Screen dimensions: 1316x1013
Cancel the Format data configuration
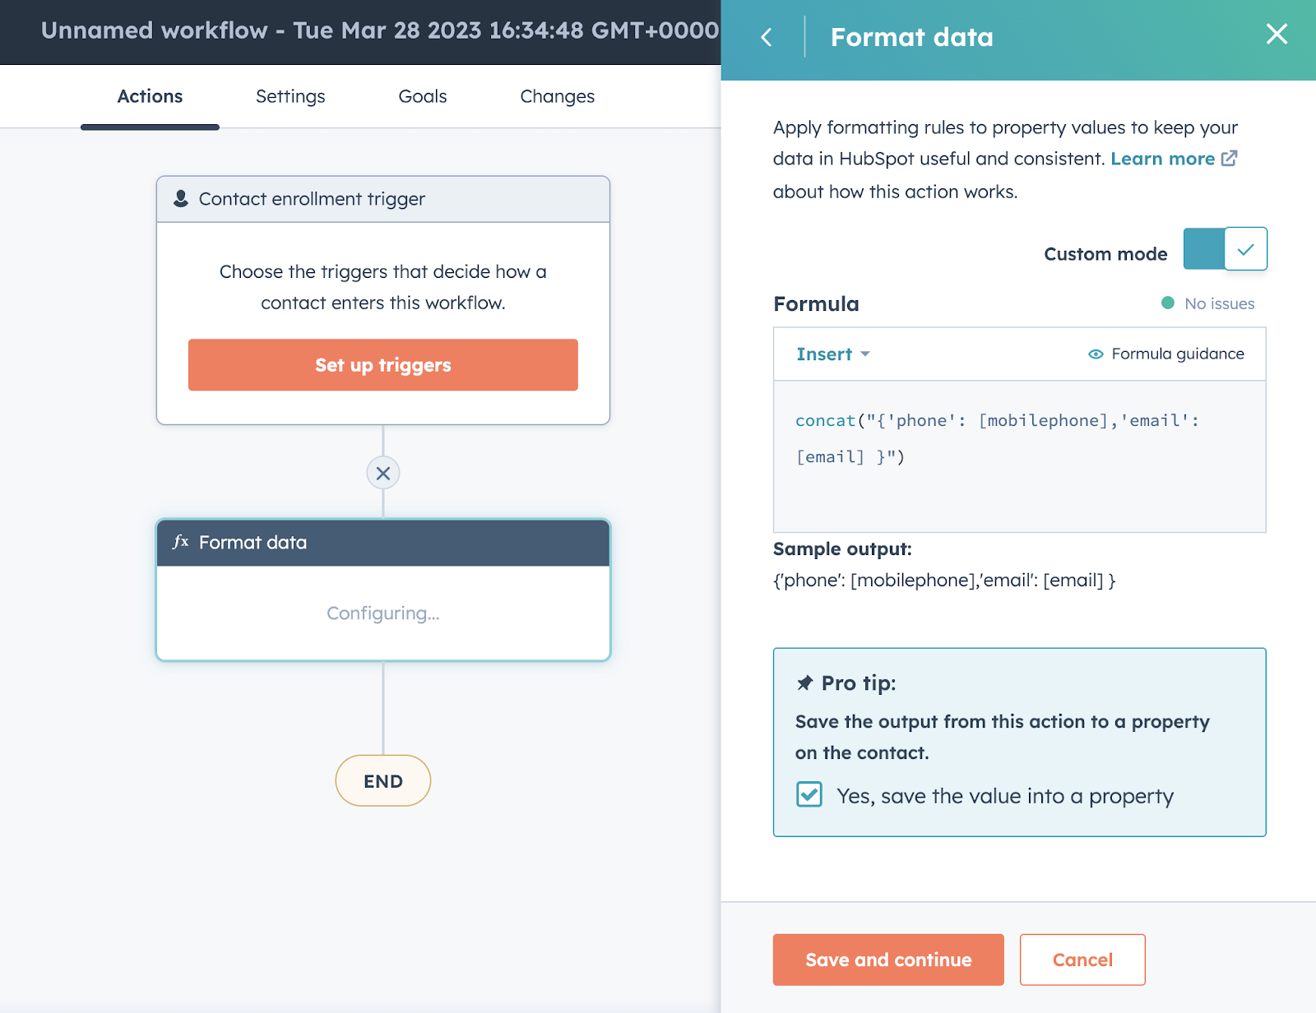tap(1082, 960)
